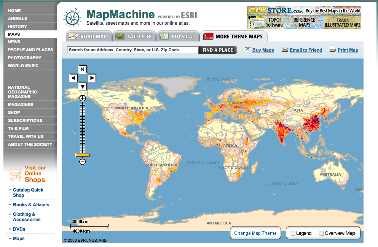Click the MapMachine compass logo
The image size is (378, 247).
pos(72,17)
